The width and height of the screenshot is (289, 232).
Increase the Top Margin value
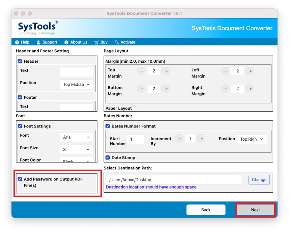166,71
